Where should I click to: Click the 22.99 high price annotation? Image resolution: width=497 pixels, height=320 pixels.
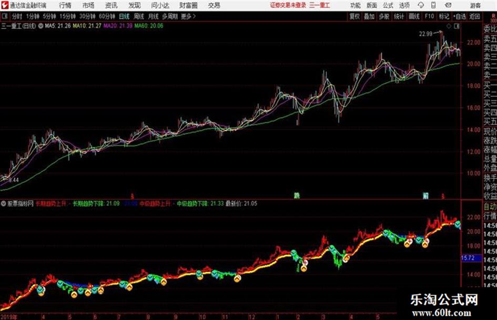(425, 34)
